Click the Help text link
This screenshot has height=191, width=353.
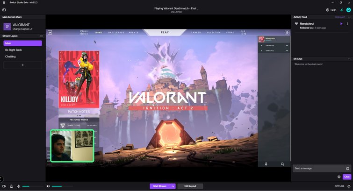tap(333, 10)
